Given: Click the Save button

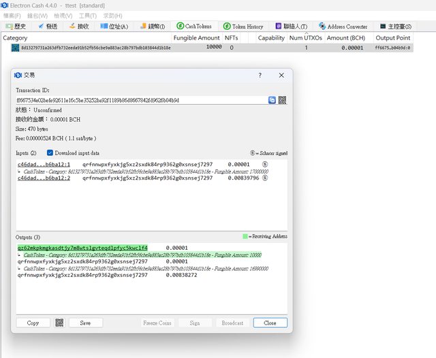Looking at the screenshot, I should [84, 323].
